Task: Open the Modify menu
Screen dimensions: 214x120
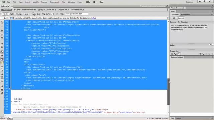Action: pos(36,2)
